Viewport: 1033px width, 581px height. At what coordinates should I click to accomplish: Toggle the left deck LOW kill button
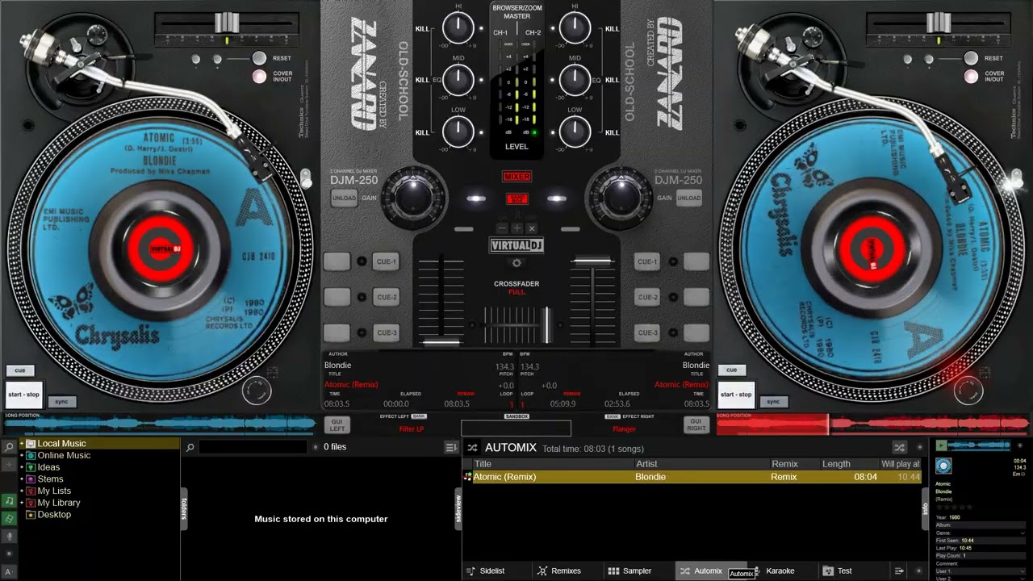pyautogui.click(x=422, y=132)
